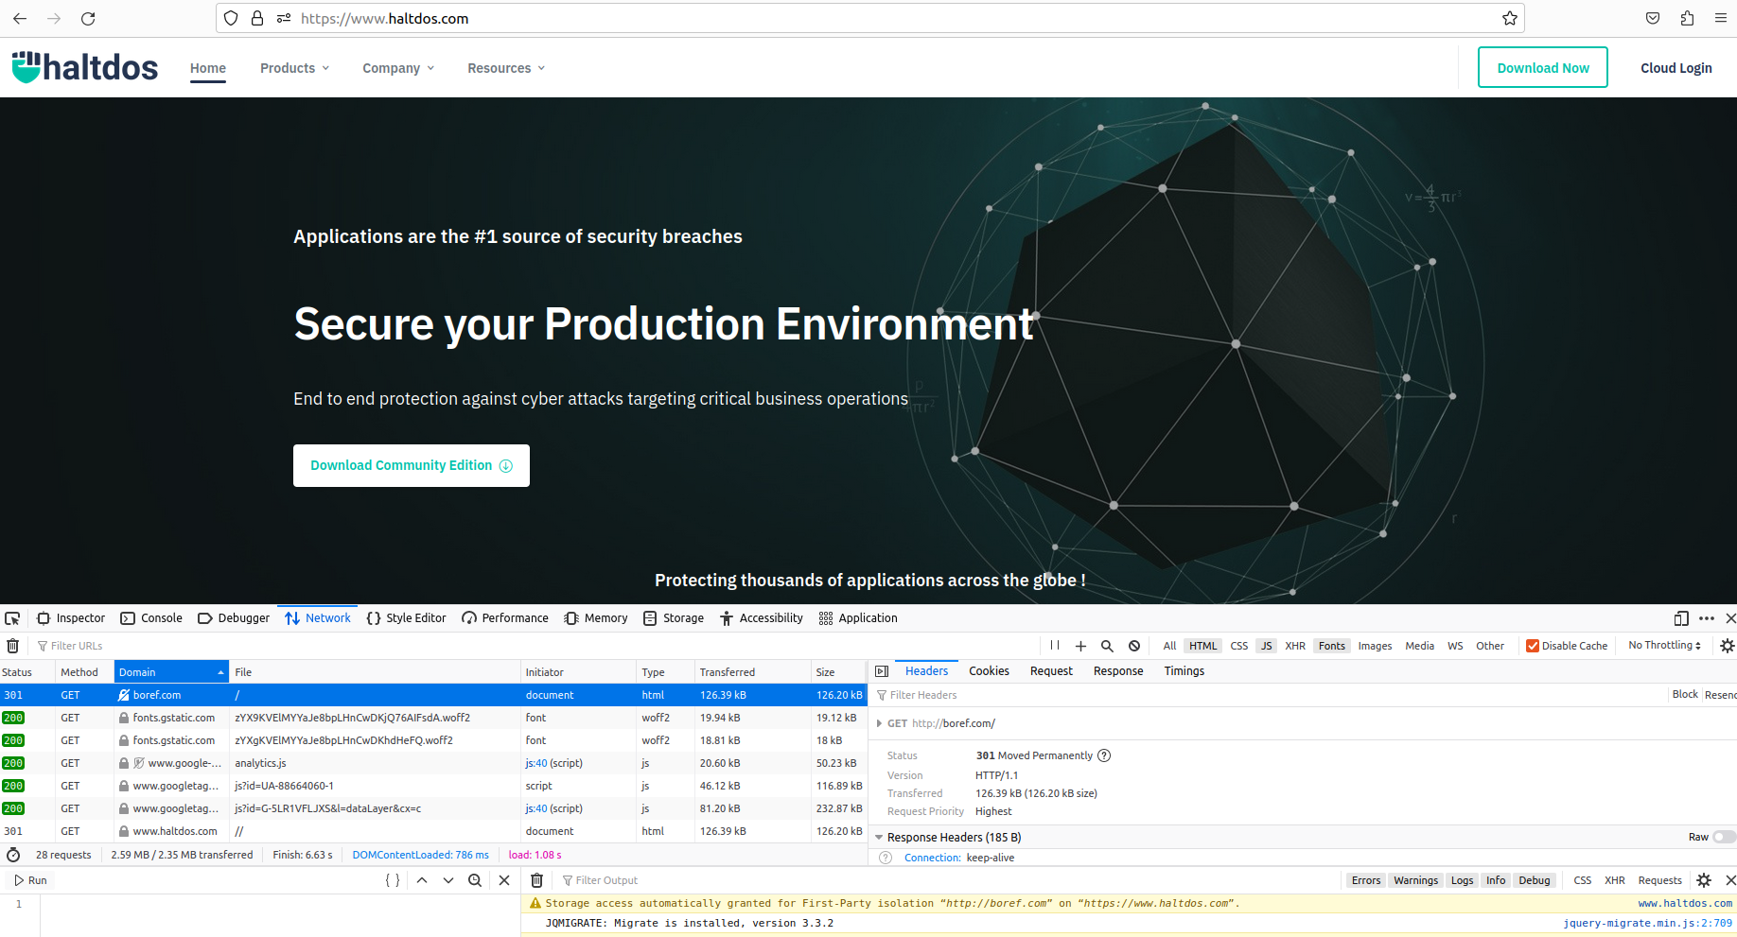Add a new request with plus icon
1737x937 pixels.
click(x=1080, y=646)
